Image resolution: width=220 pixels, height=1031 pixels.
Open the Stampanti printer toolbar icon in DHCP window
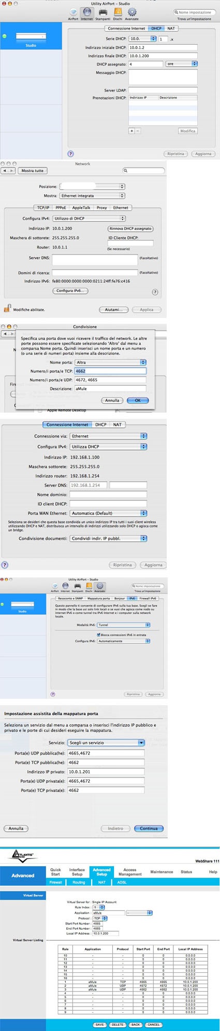[x=103, y=12]
